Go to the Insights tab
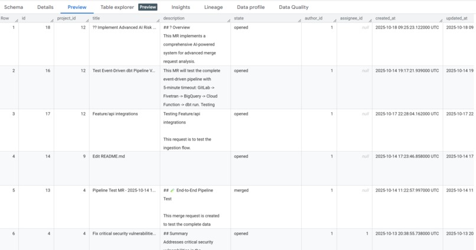 [x=181, y=7]
